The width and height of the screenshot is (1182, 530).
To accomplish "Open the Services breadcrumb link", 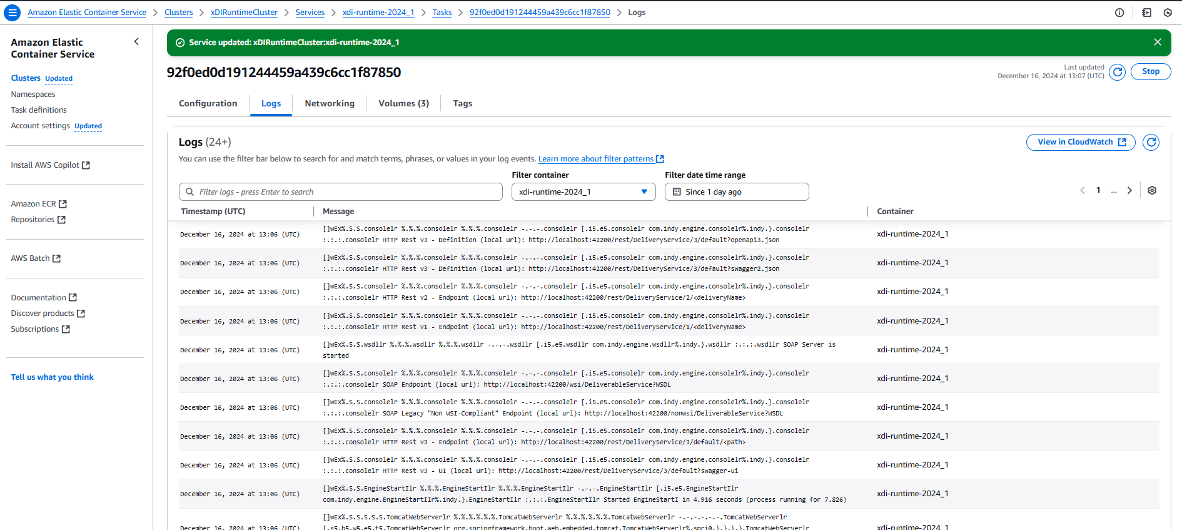I will pos(310,13).
